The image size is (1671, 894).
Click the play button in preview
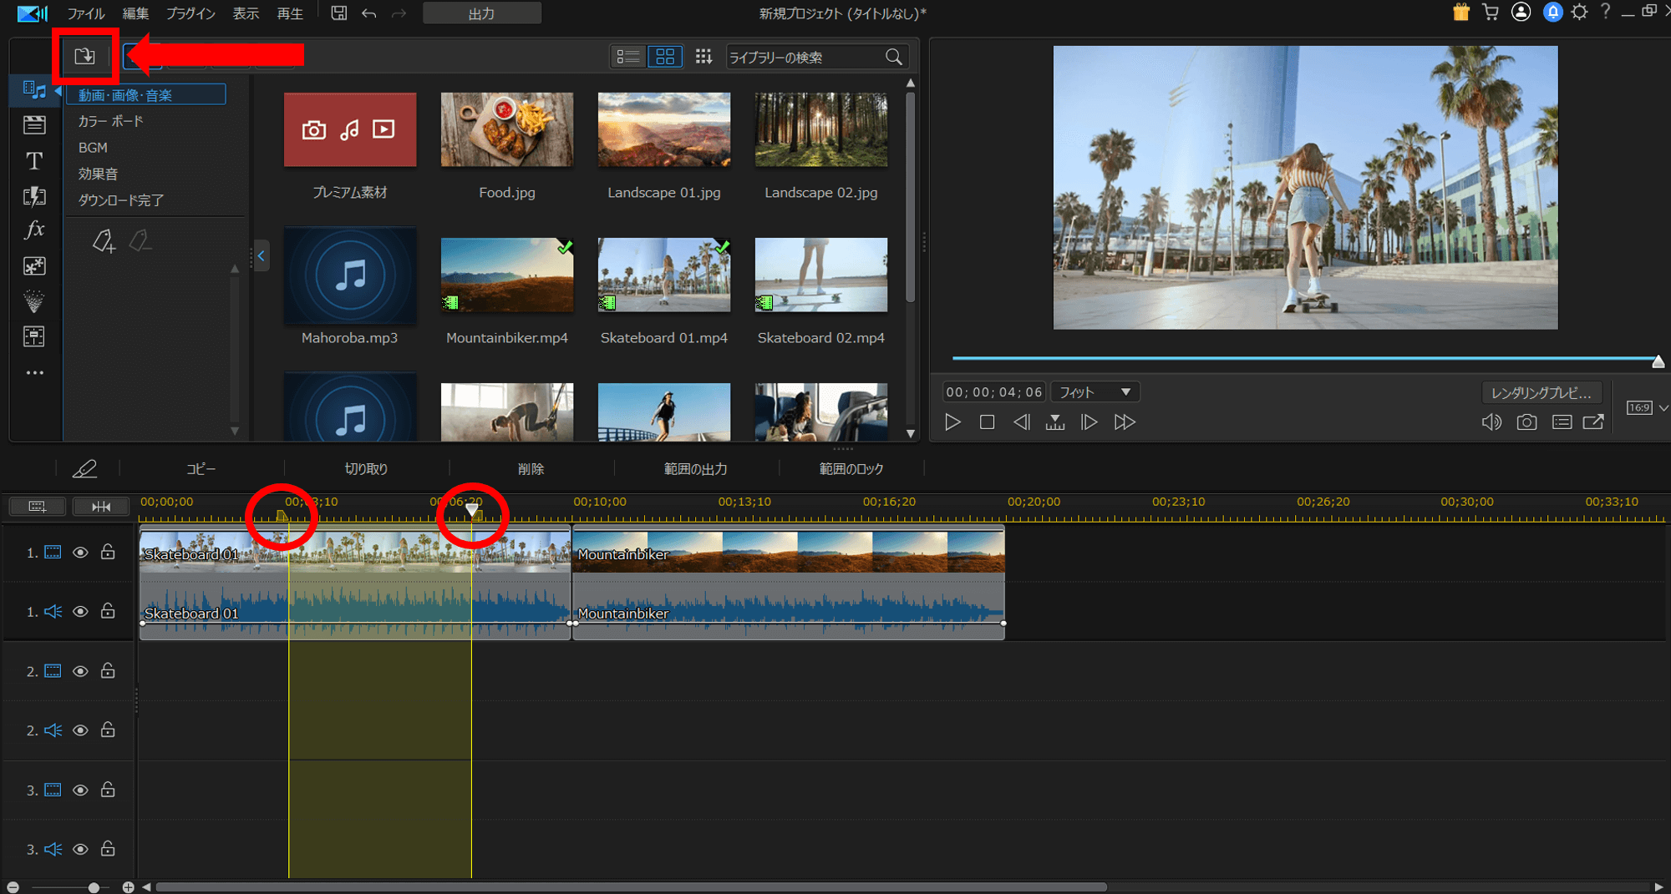952,422
